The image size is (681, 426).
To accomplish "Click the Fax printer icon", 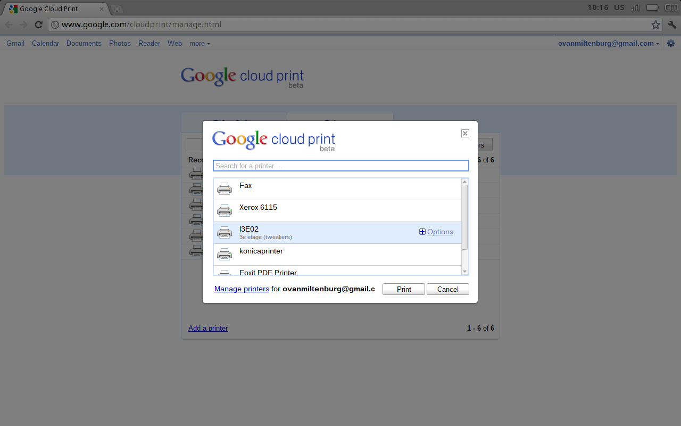I will 225,189.
